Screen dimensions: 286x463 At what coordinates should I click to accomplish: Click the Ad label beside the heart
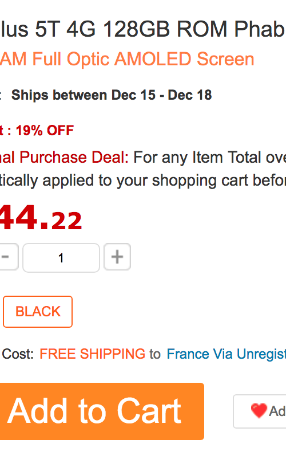click(277, 411)
